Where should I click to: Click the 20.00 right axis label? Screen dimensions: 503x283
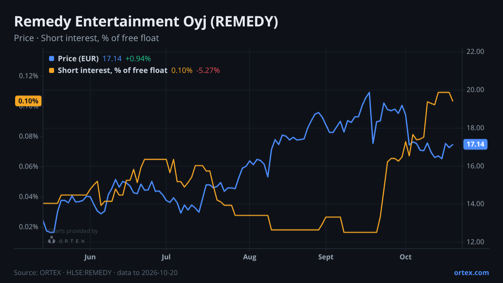point(475,90)
